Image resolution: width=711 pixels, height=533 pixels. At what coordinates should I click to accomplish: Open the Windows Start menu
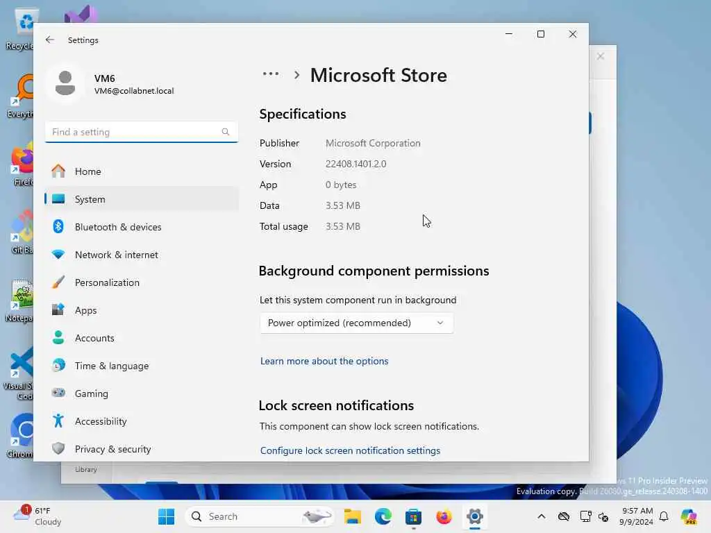coord(167,516)
